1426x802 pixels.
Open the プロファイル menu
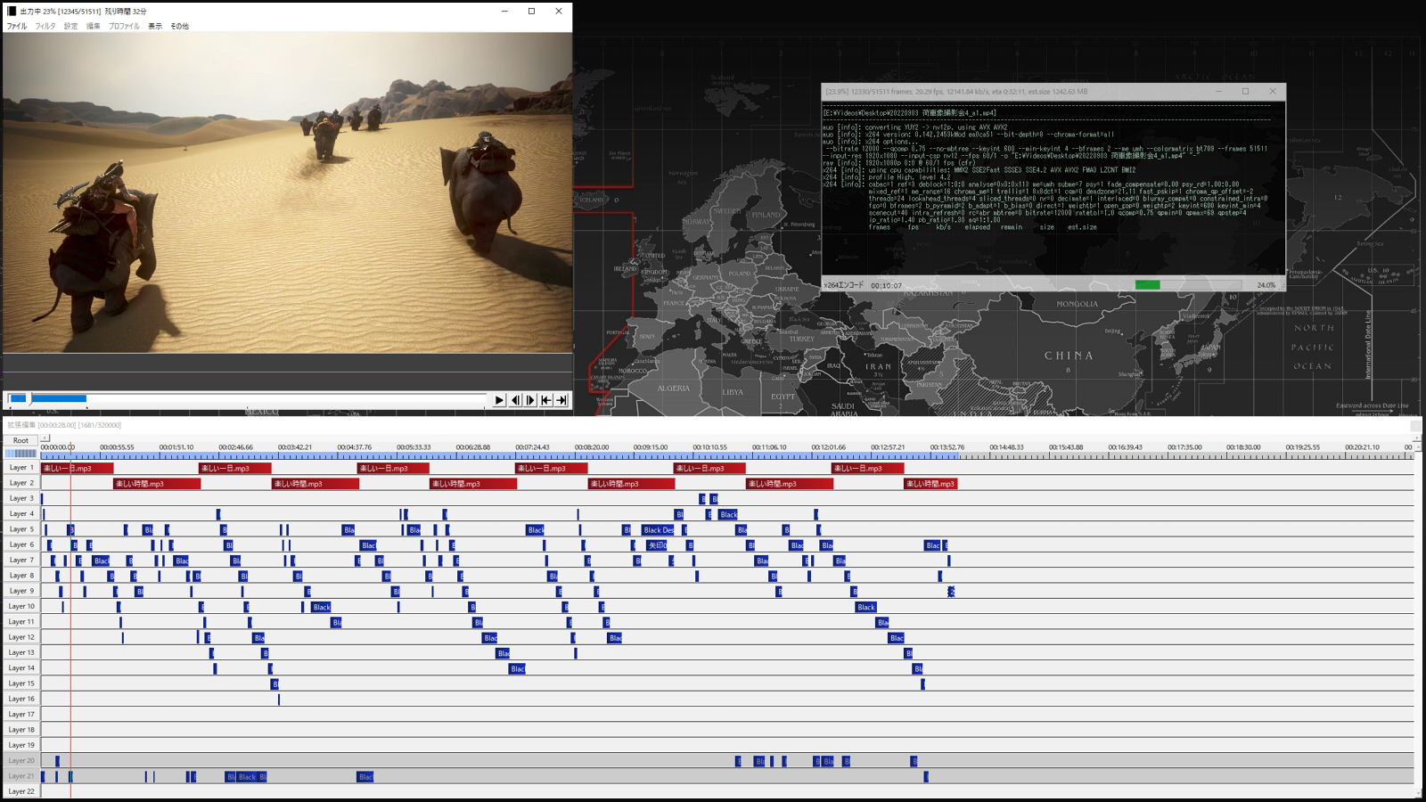pos(124,27)
